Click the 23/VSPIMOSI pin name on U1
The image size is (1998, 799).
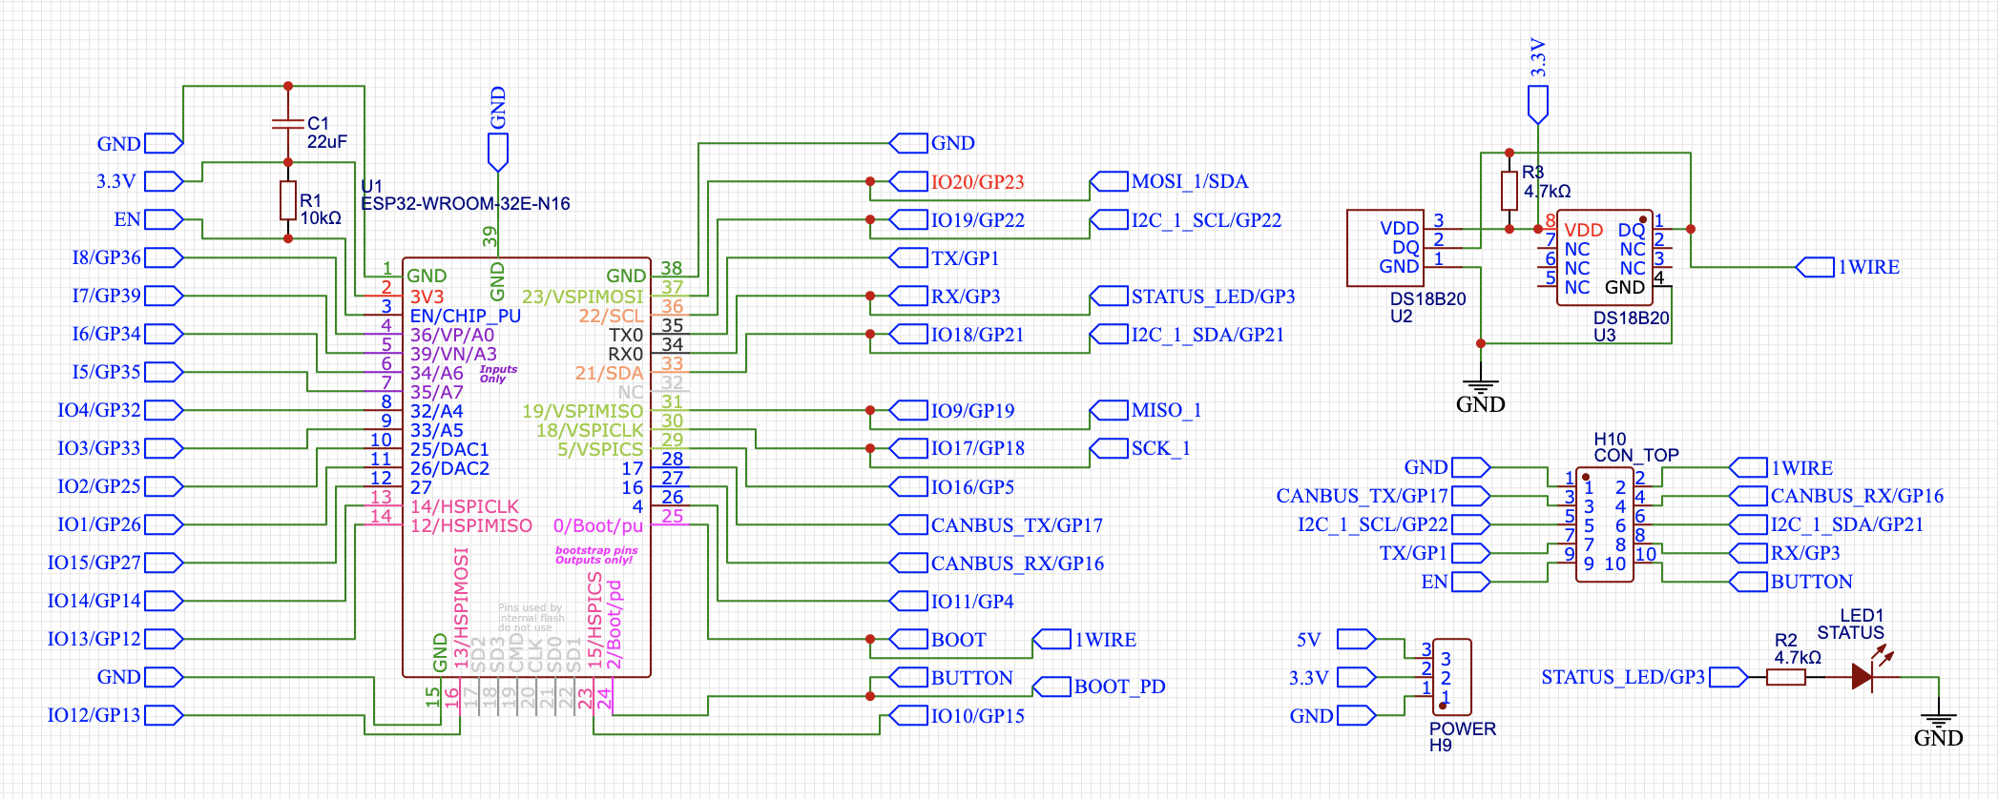[583, 297]
